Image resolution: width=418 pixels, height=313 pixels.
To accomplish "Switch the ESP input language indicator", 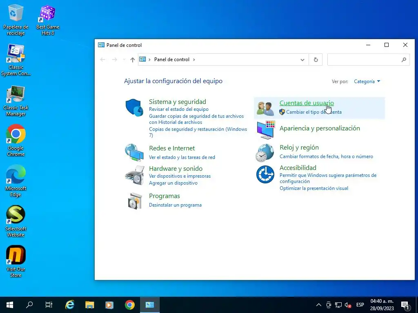I will click(x=360, y=305).
